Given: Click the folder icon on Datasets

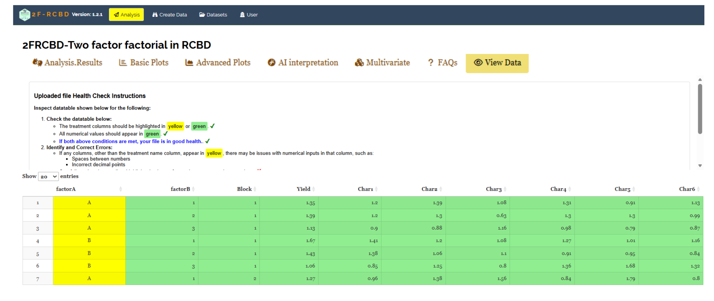Looking at the screenshot, I should tap(202, 15).
